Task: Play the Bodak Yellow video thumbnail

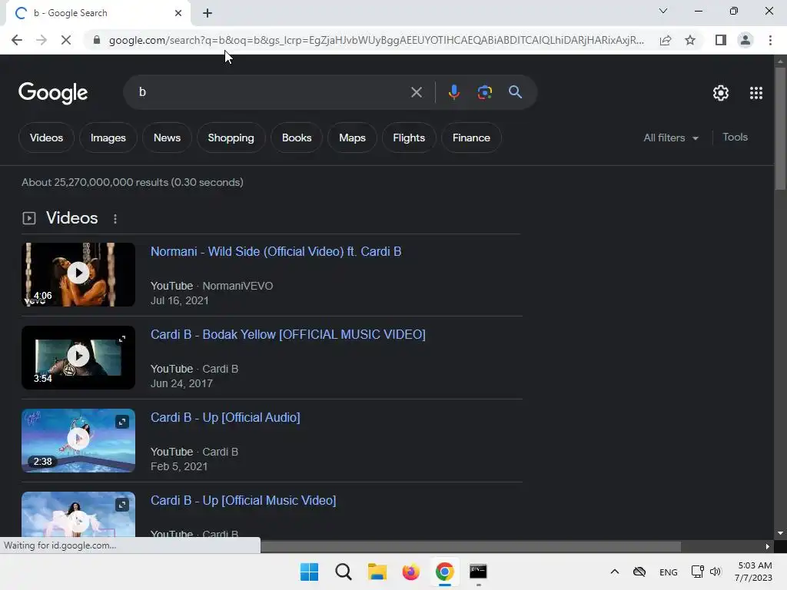Action: (x=78, y=357)
